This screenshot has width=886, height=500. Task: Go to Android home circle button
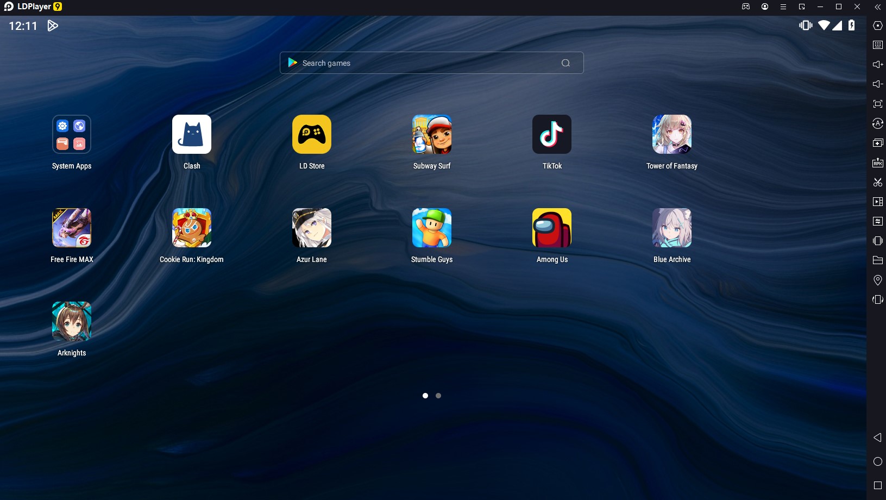877,461
